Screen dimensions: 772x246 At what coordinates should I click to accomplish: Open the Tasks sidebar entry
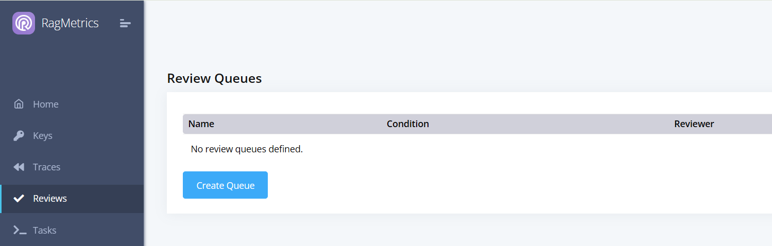pos(44,230)
